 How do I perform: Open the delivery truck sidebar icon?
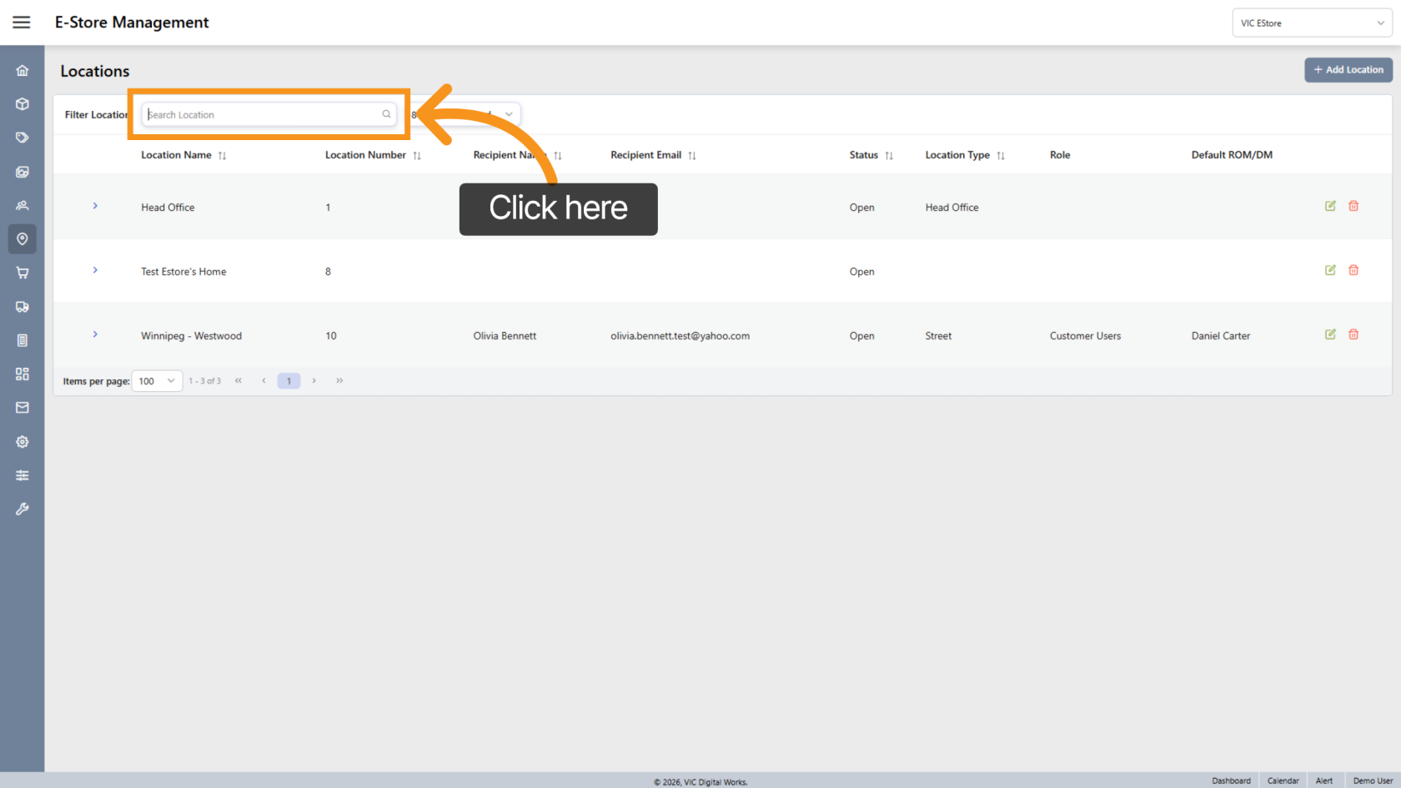click(x=23, y=307)
